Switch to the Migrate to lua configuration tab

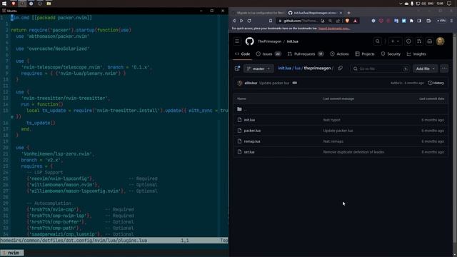(258, 13)
